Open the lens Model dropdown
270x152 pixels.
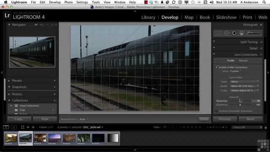(x=244, y=86)
